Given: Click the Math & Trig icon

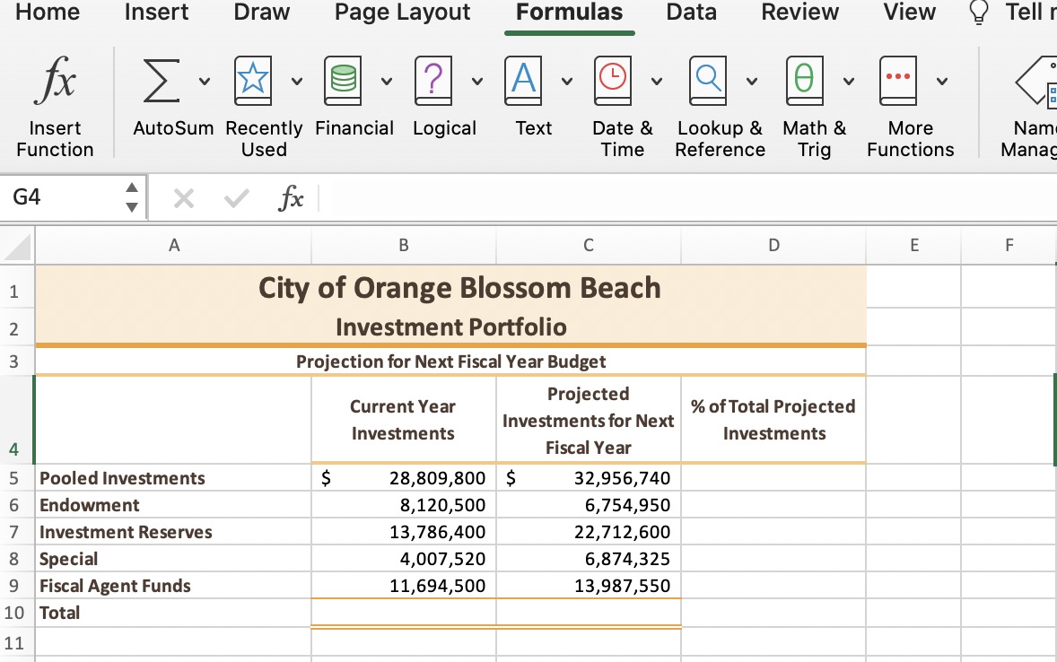Looking at the screenshot, I should 804,81.
